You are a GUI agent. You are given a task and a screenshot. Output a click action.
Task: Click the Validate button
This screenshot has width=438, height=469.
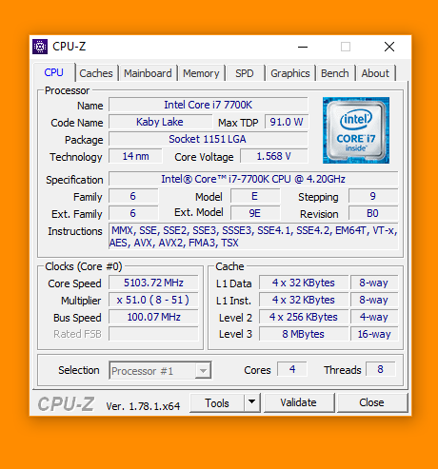coord(299,402)
